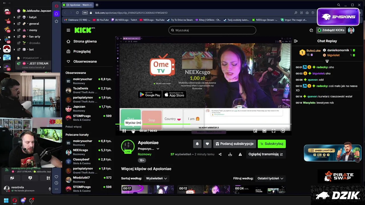The width and height of the screenshot is (365, 205).
Task: Start screen share in the Discord panel
Action: coord(30,178)
